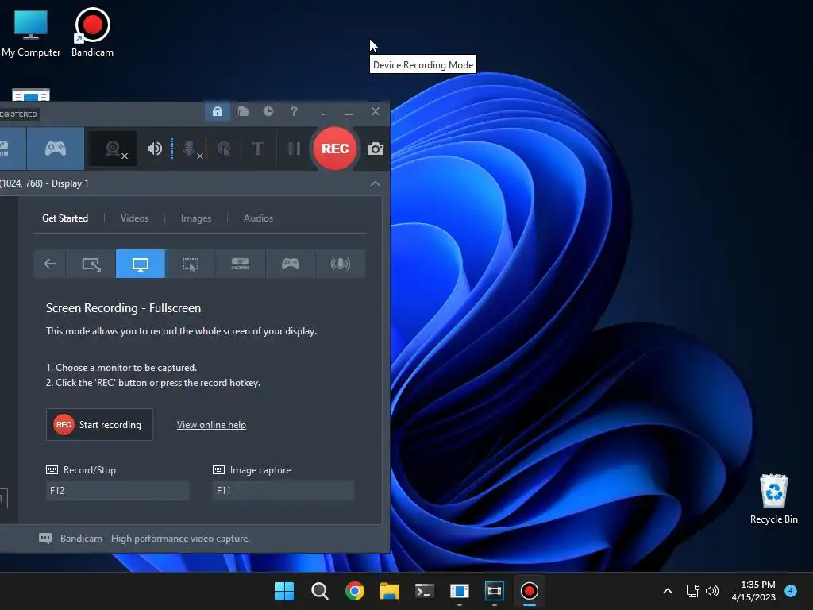The width and height of the screenshot is (813, 610).
Task: Click the large red REC button
Action: 335,149
